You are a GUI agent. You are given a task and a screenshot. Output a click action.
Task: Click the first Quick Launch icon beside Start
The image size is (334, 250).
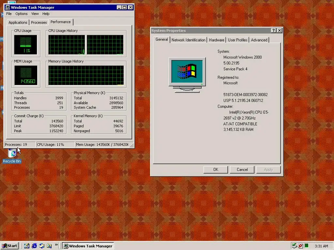[27, 246]
